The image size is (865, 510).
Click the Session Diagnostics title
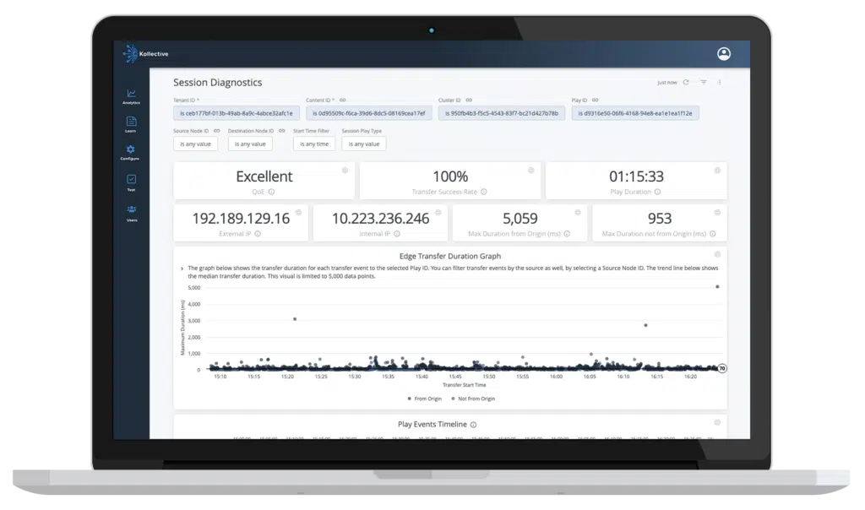tap(217, 83)
